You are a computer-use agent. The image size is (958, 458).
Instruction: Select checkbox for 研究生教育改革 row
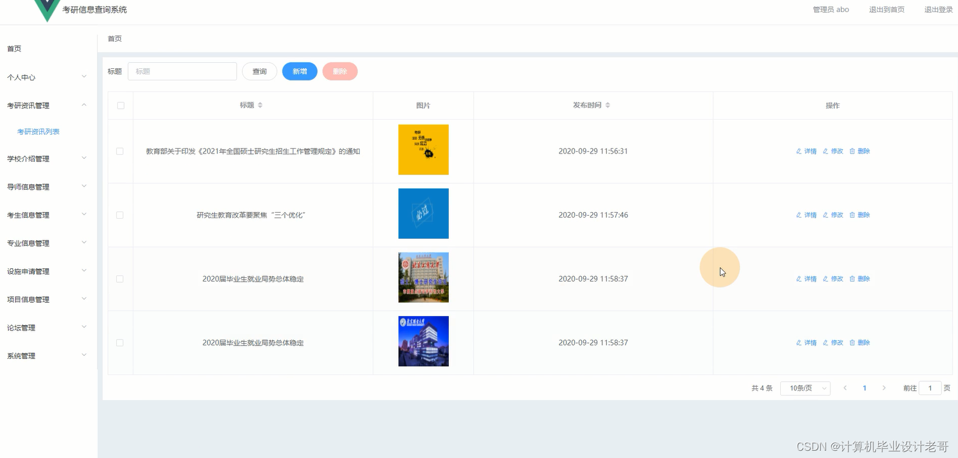120,215
